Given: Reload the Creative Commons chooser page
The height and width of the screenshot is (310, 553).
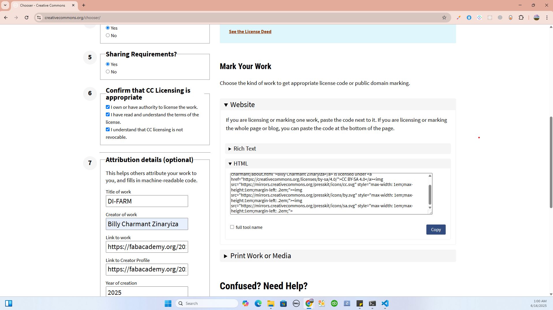Looking at the screenshot, I should (x=27, y=18).
